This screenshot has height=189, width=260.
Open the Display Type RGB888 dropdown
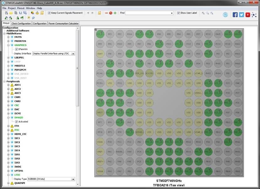(x=51, y=179)
